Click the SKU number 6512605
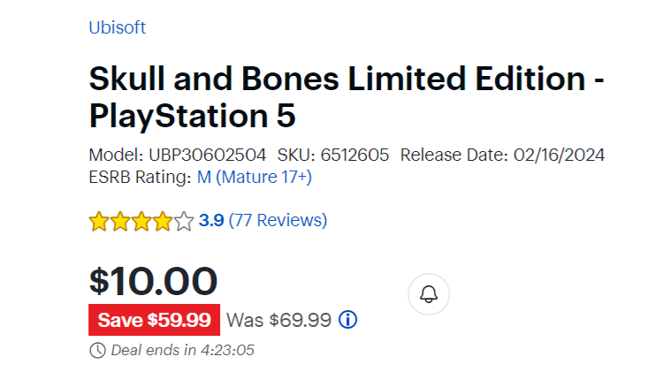Image resolution: width=647 pixels, height=372 pixels. point(357,156)
